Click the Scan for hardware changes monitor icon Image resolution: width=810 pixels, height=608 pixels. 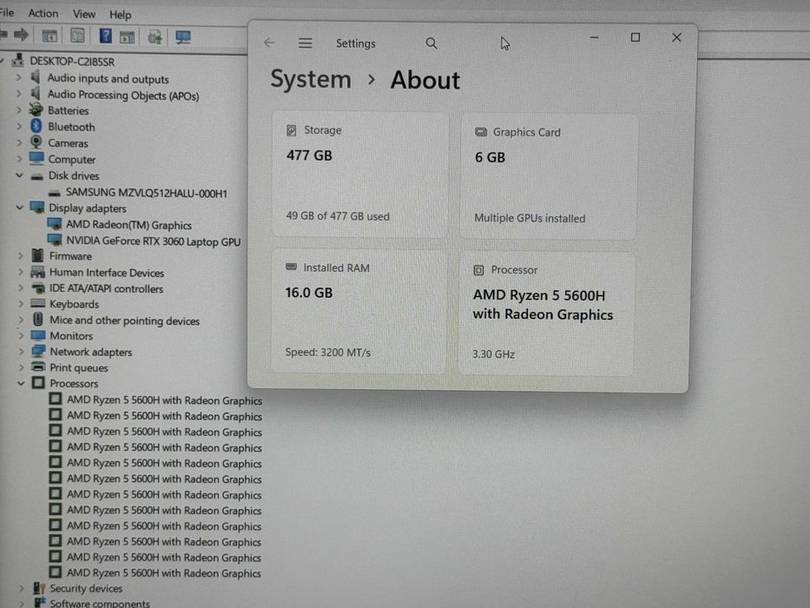click(183, 37)
